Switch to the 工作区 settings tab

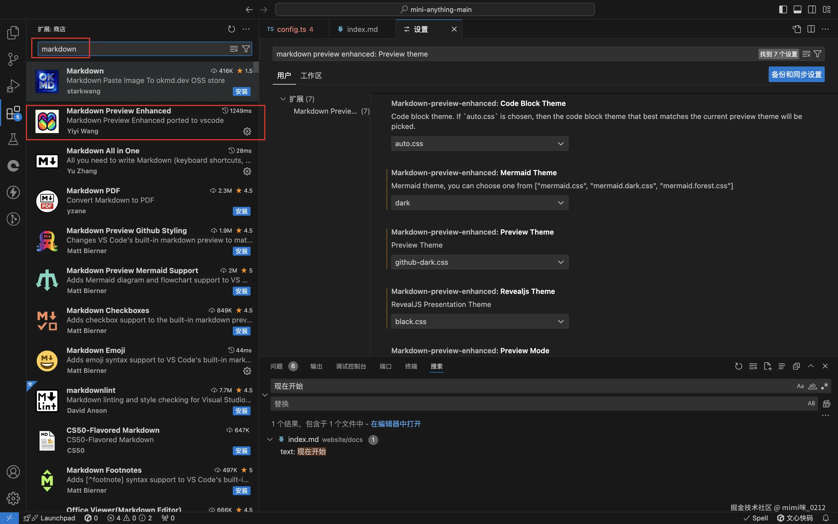[311, 75]
